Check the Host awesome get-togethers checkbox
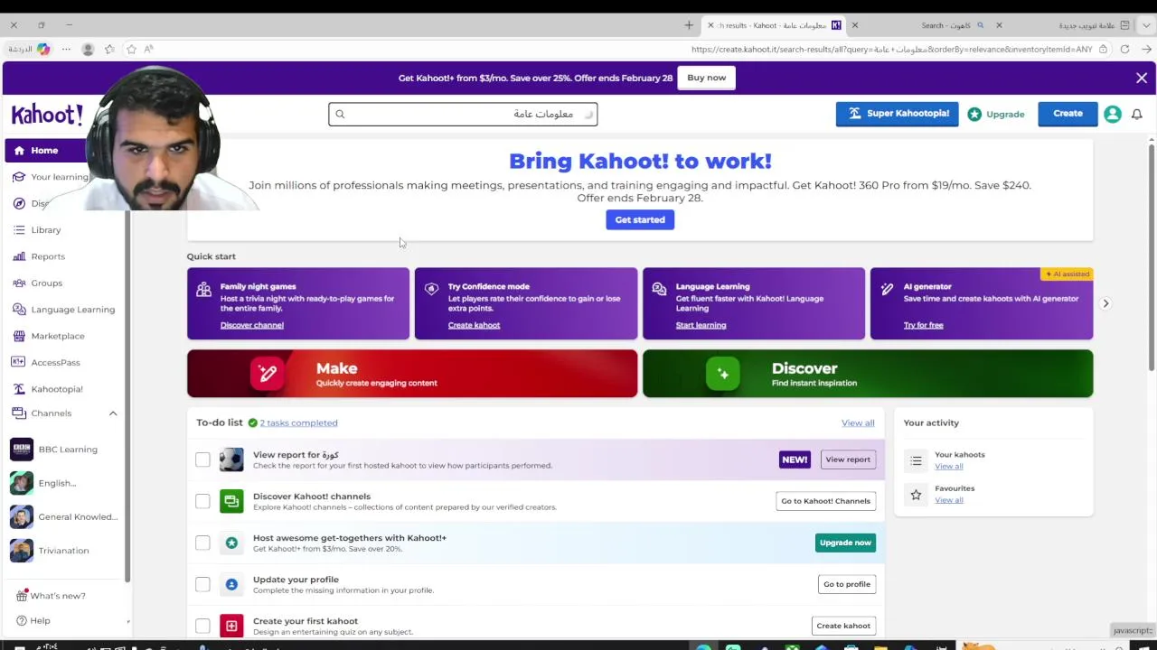 point(202,543)
